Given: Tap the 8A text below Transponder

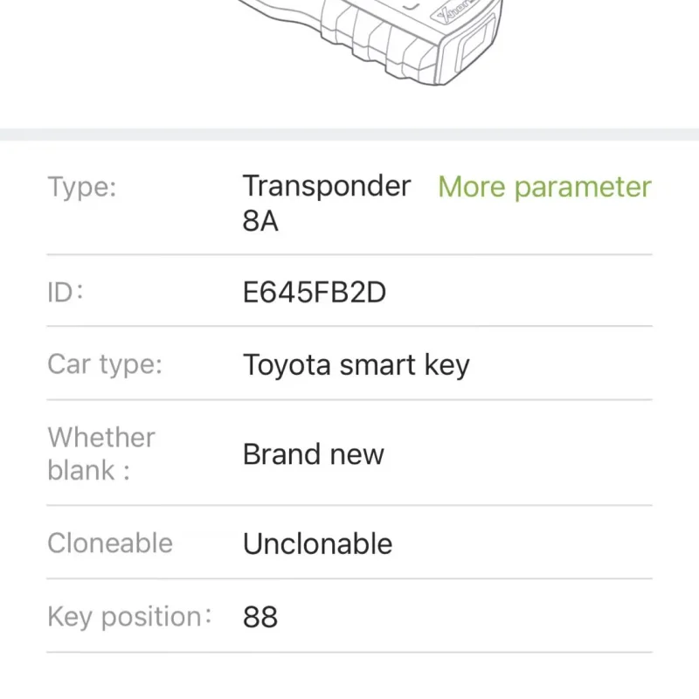Looking at the screenshot, I should (x=260, y=221).
